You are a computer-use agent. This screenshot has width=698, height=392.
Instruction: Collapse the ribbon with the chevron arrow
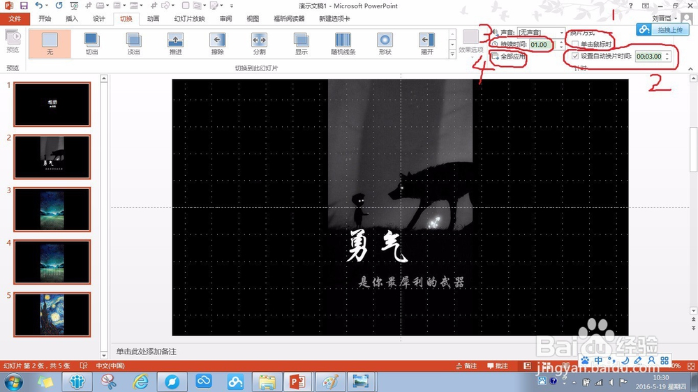690,69
